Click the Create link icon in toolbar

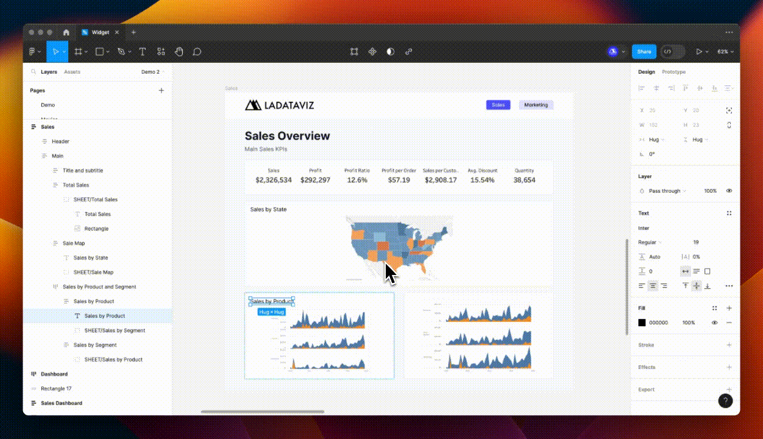409,52
